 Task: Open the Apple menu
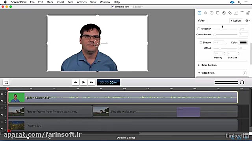tap(5, 2)
